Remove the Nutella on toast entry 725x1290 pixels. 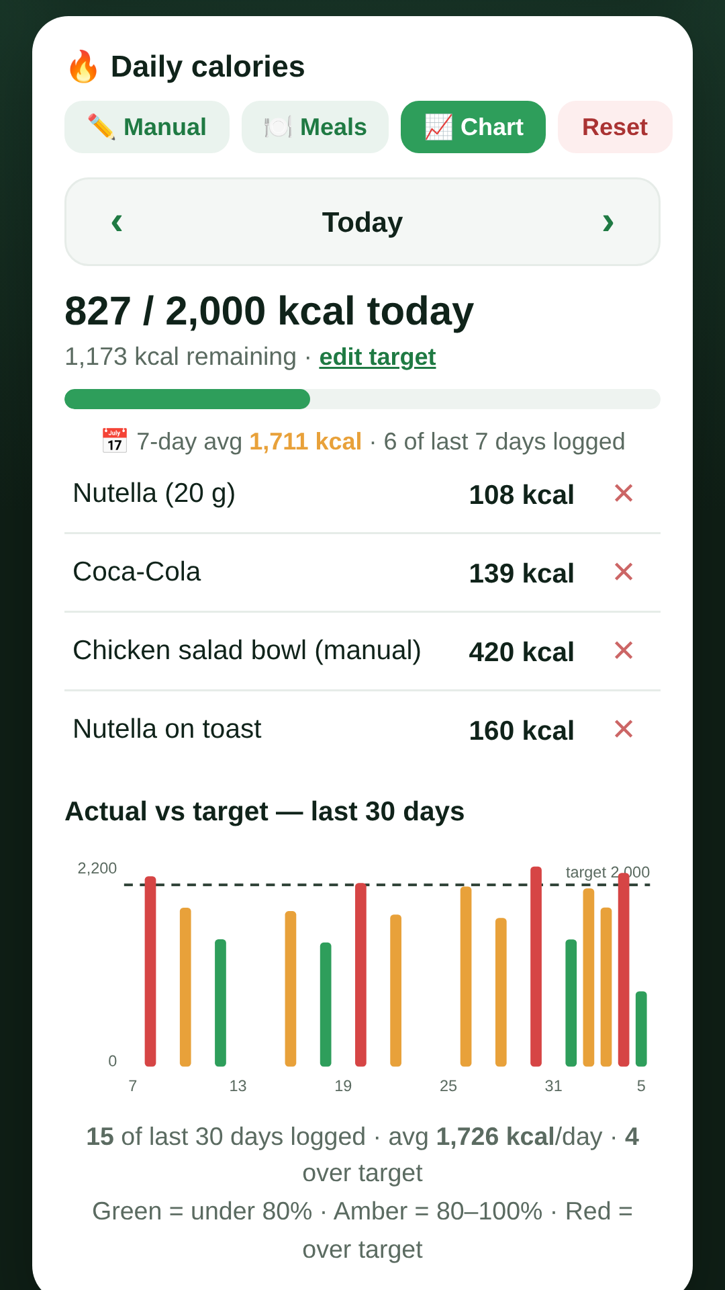(624, 729)
